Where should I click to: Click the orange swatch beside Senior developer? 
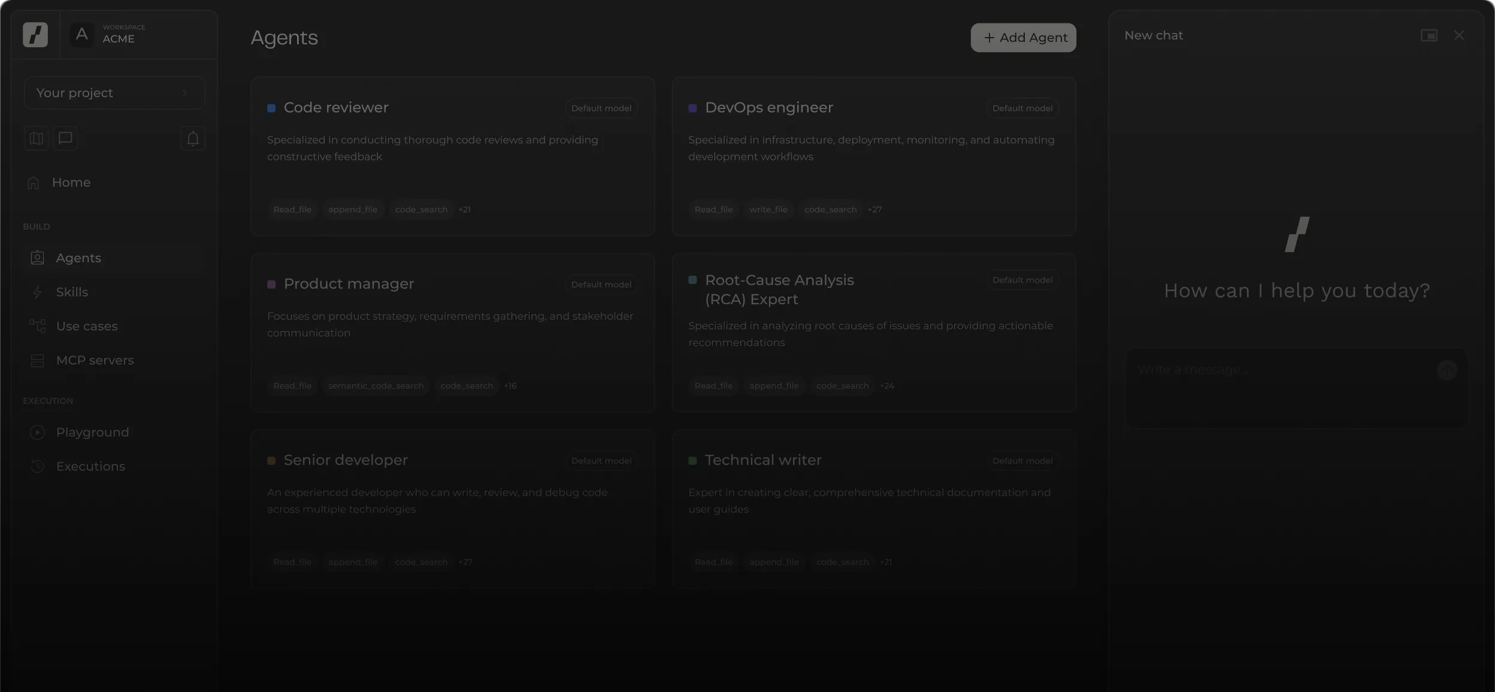(271, 461)
